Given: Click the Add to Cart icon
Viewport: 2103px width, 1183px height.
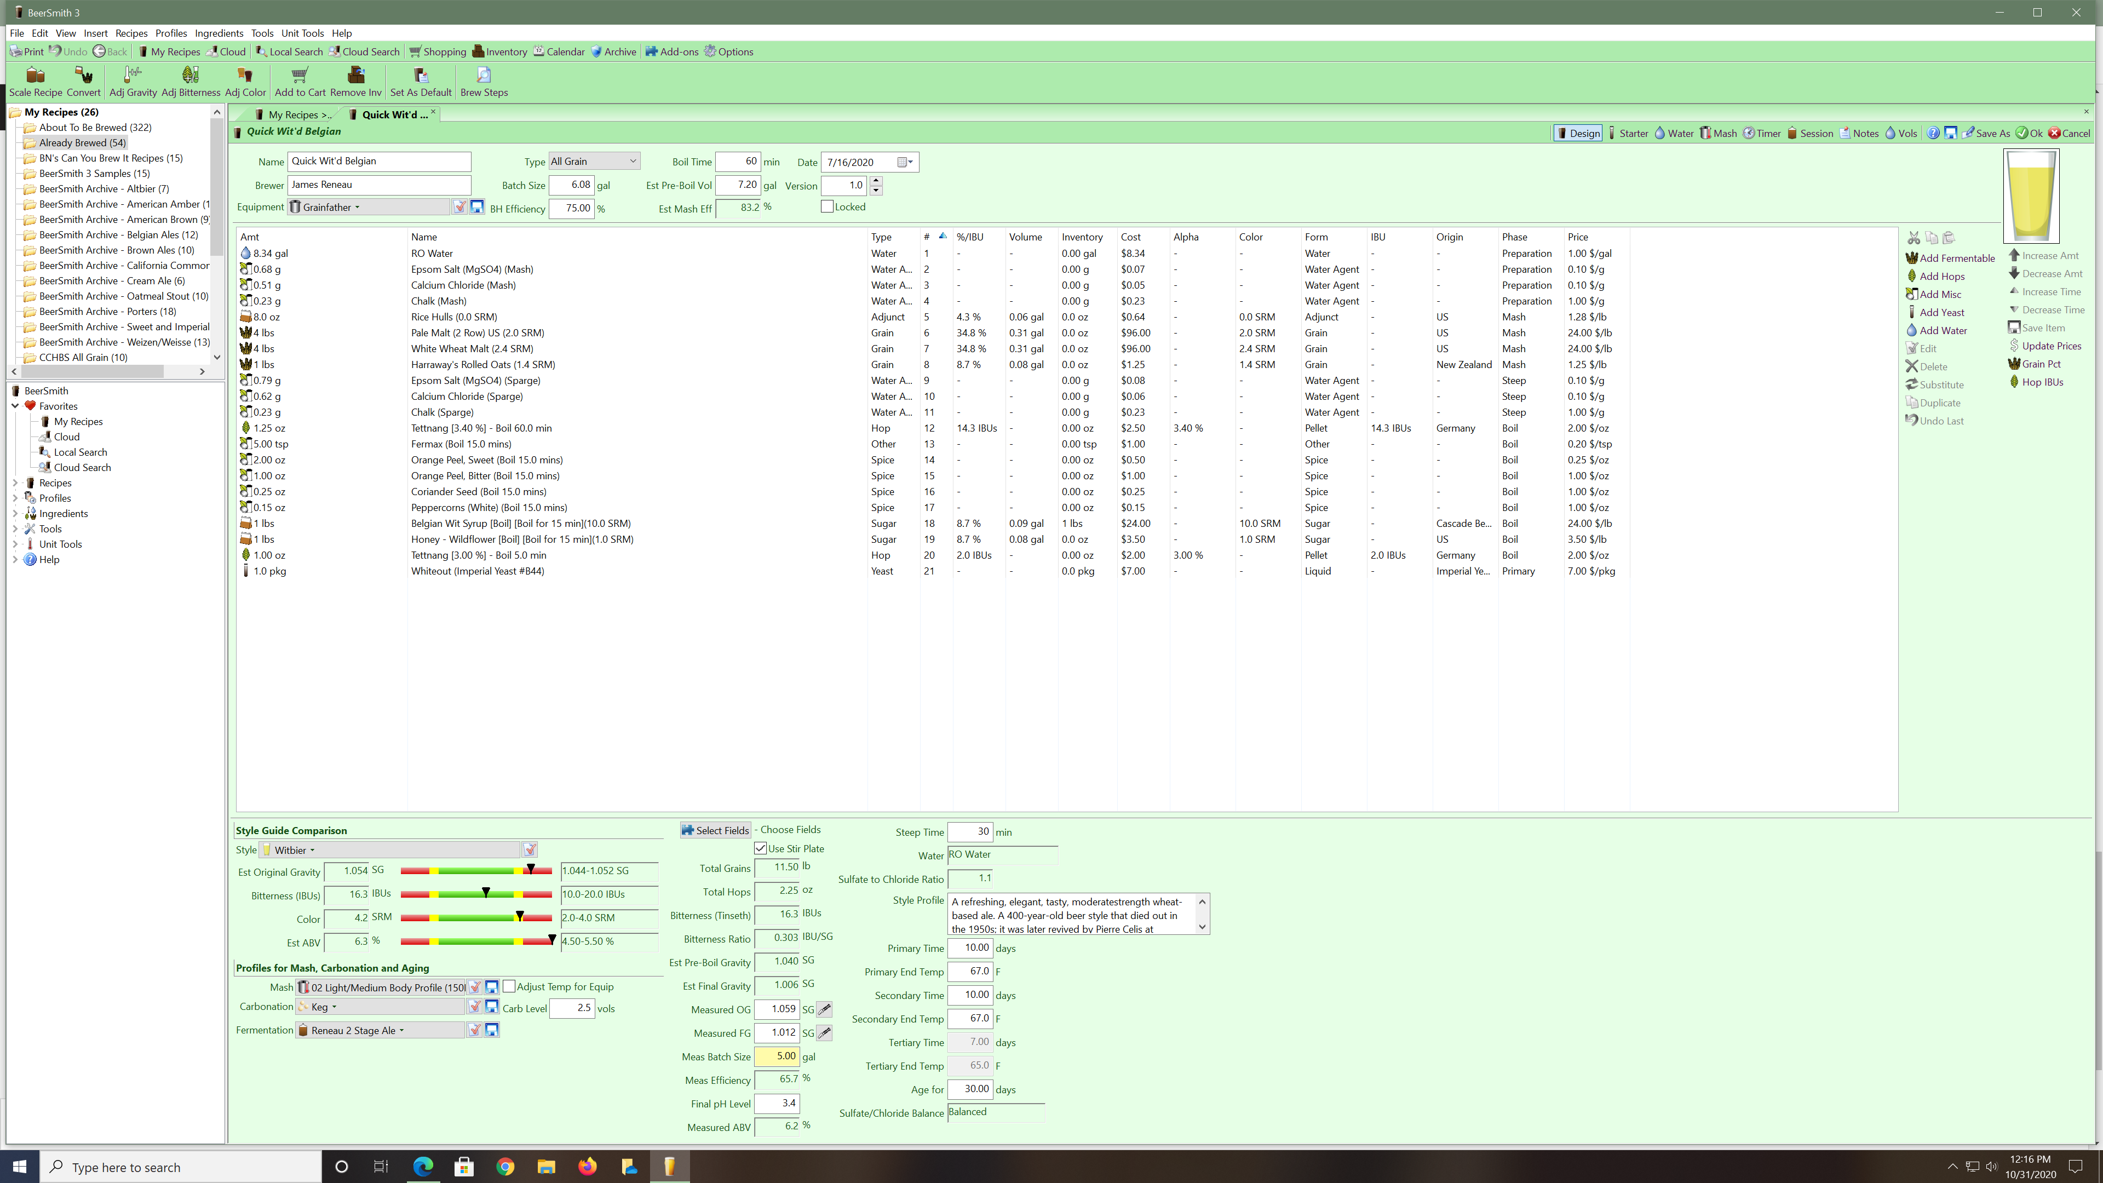Looking at the screenshot, I should tap(300, 82).
